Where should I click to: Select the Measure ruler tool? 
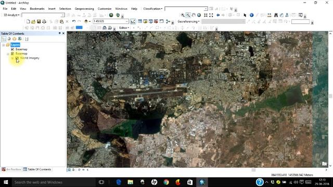(270, 15)
